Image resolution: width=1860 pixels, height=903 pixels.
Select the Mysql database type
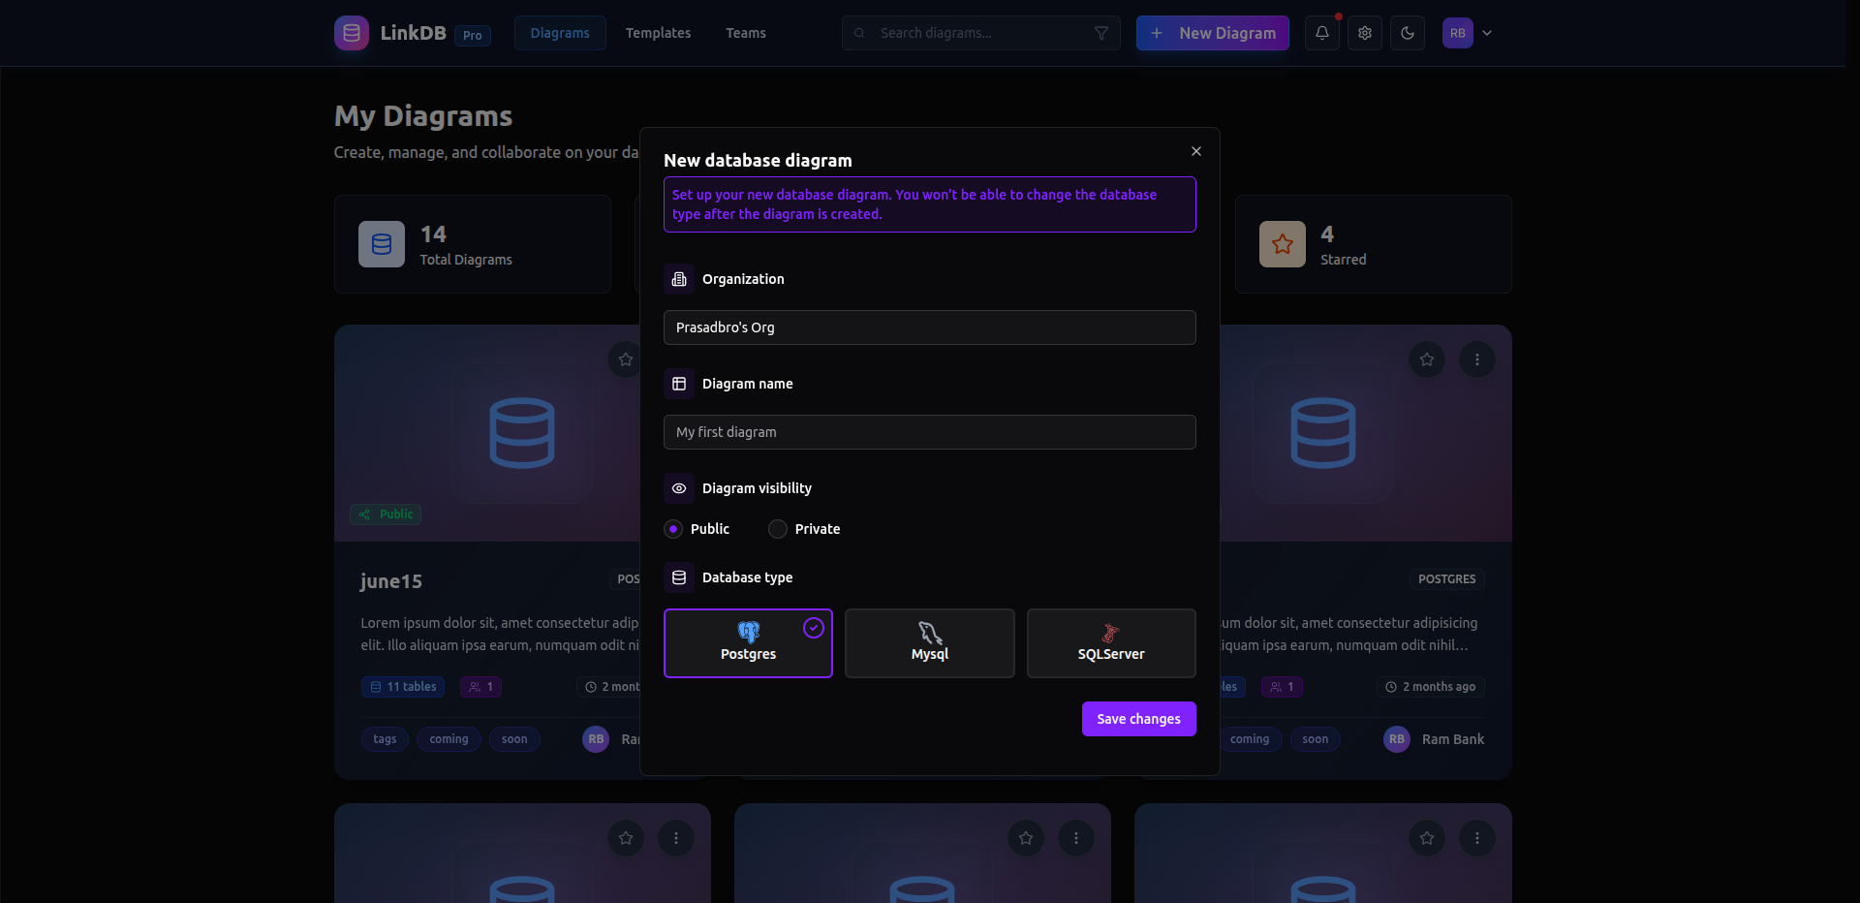pyautogui.click(x=930, y=643)
